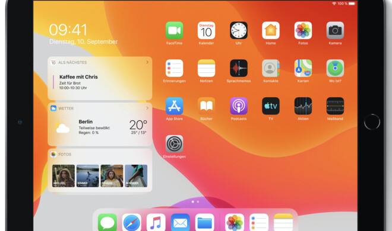Screen dimensions: 392x231
Task: Tap the Dienstag, 10. September date
Action: coord(83,41)
